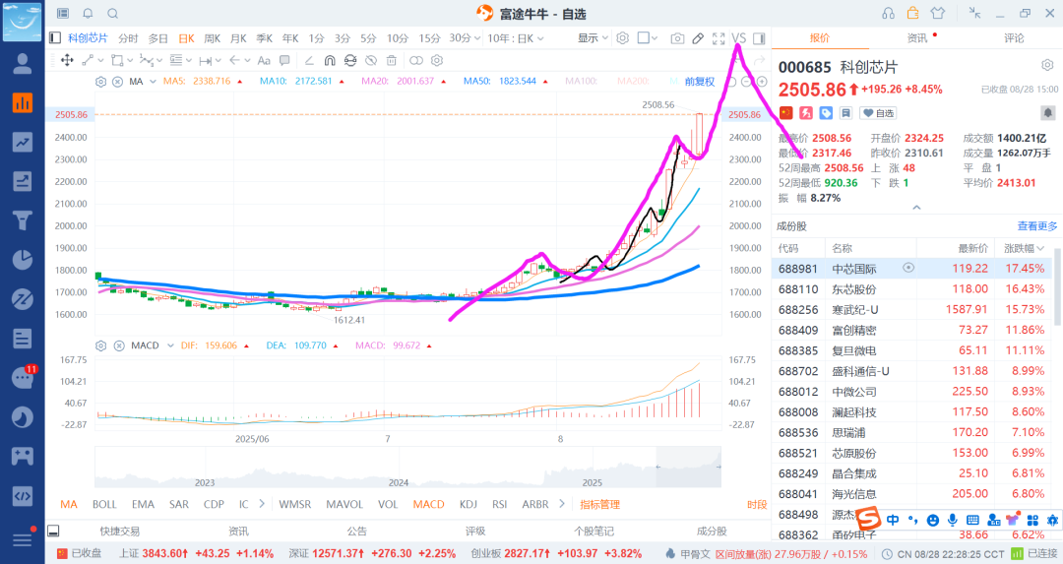Click the notification bell in title bar
This screenshot has width=1063, height=564.
click(88, 13)
